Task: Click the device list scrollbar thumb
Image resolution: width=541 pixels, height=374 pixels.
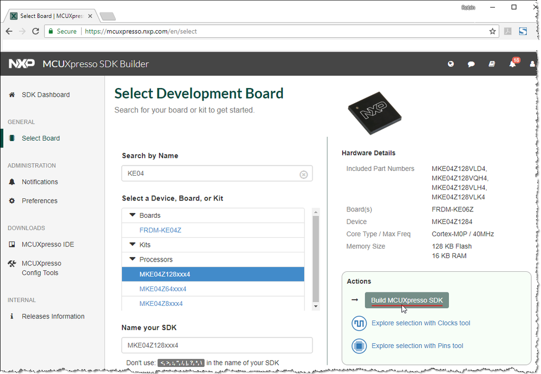Action: 315,259
